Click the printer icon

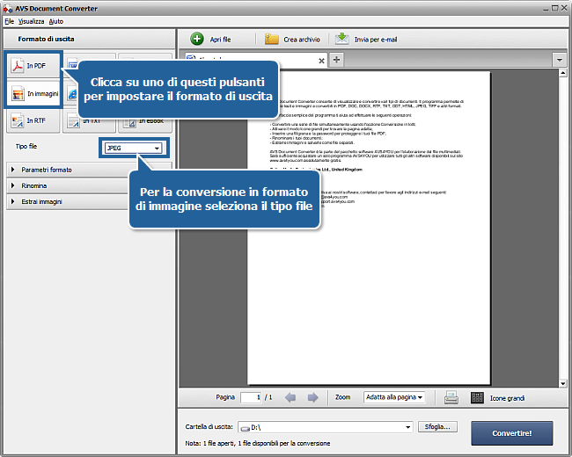tap(451, 397)
